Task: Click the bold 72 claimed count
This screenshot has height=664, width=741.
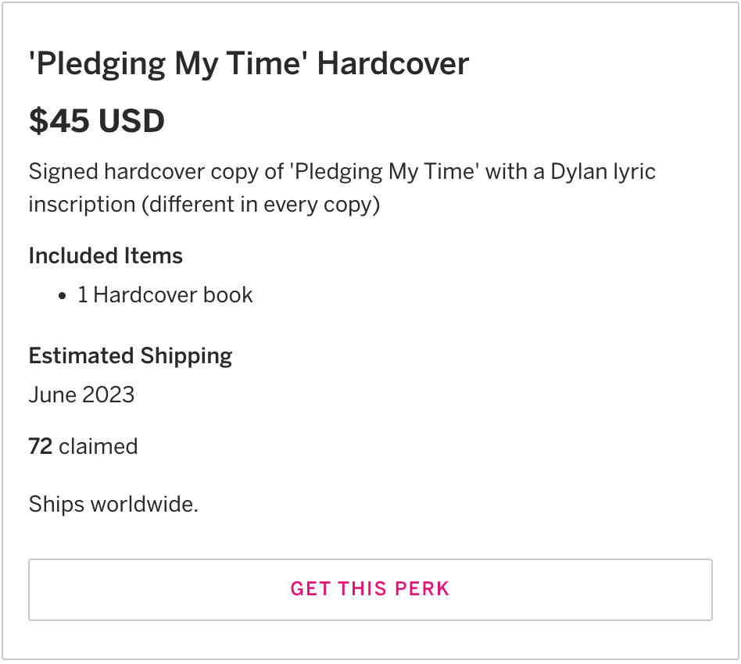Action: tap(40, 446)
